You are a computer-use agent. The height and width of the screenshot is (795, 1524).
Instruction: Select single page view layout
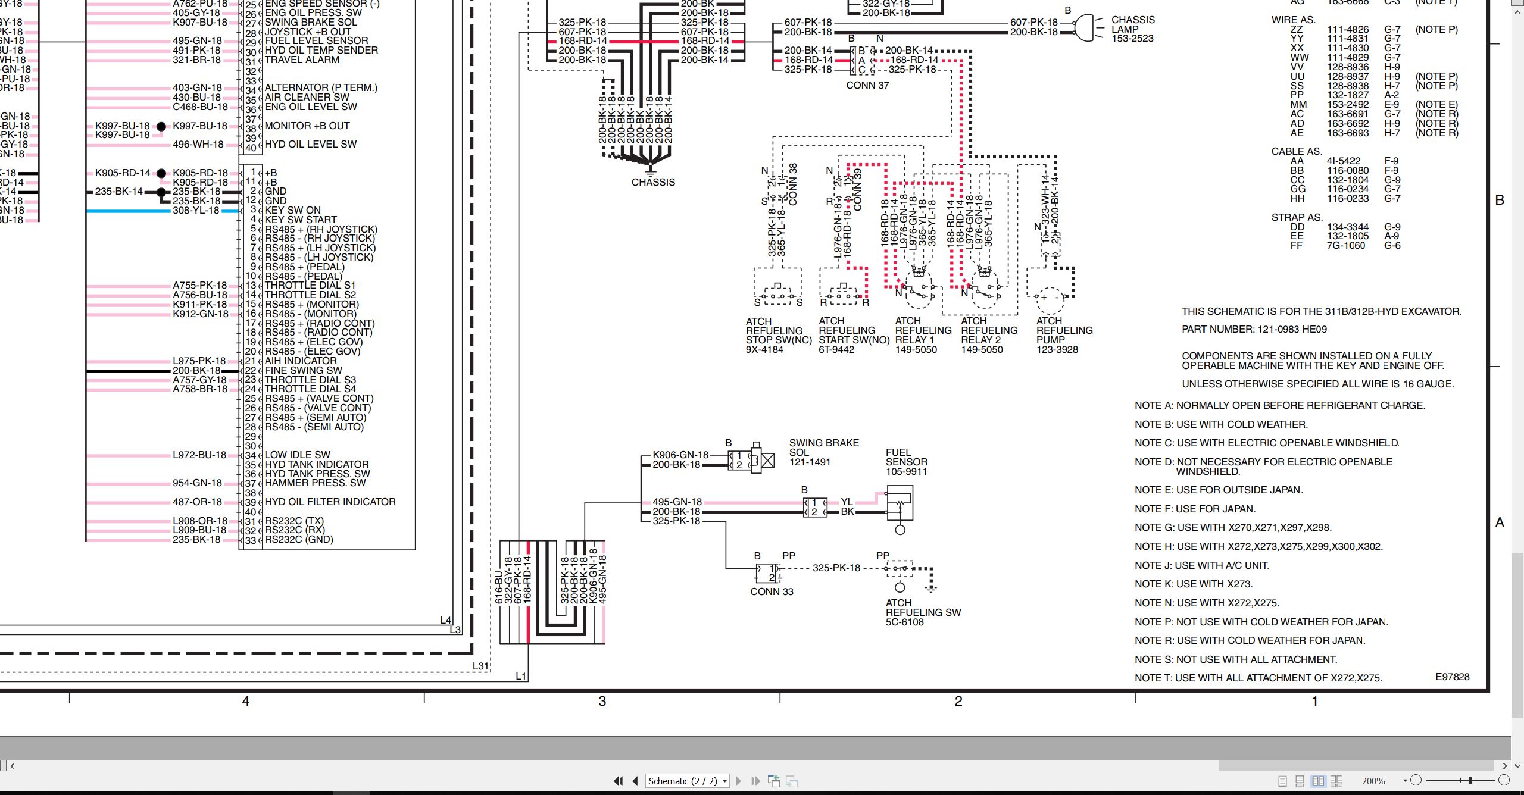point(1283,781)
